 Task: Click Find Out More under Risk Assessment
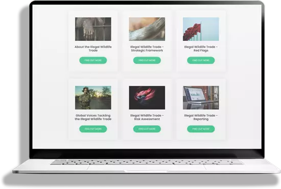147,129
